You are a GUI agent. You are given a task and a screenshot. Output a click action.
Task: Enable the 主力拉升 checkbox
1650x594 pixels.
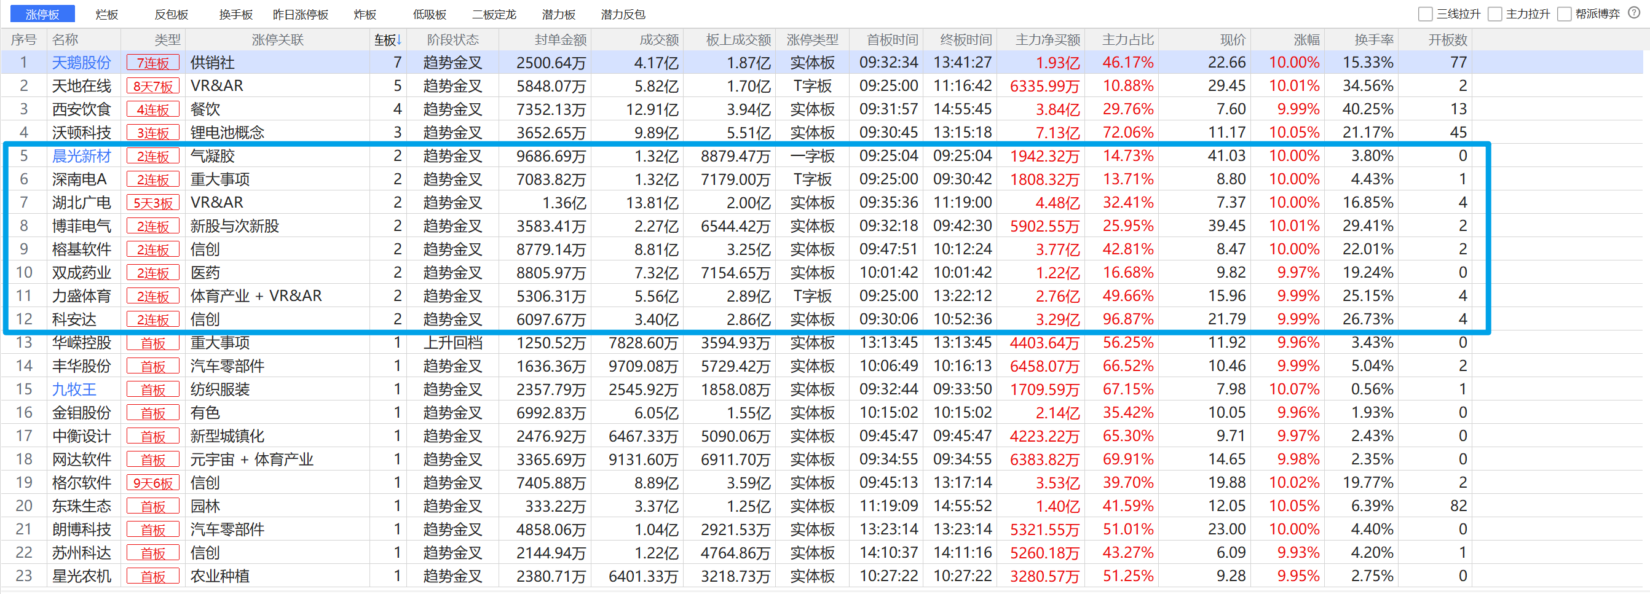pos(1494,14)
